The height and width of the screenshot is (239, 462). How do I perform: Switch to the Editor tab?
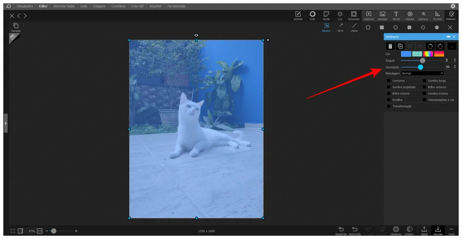pos(43,6)
